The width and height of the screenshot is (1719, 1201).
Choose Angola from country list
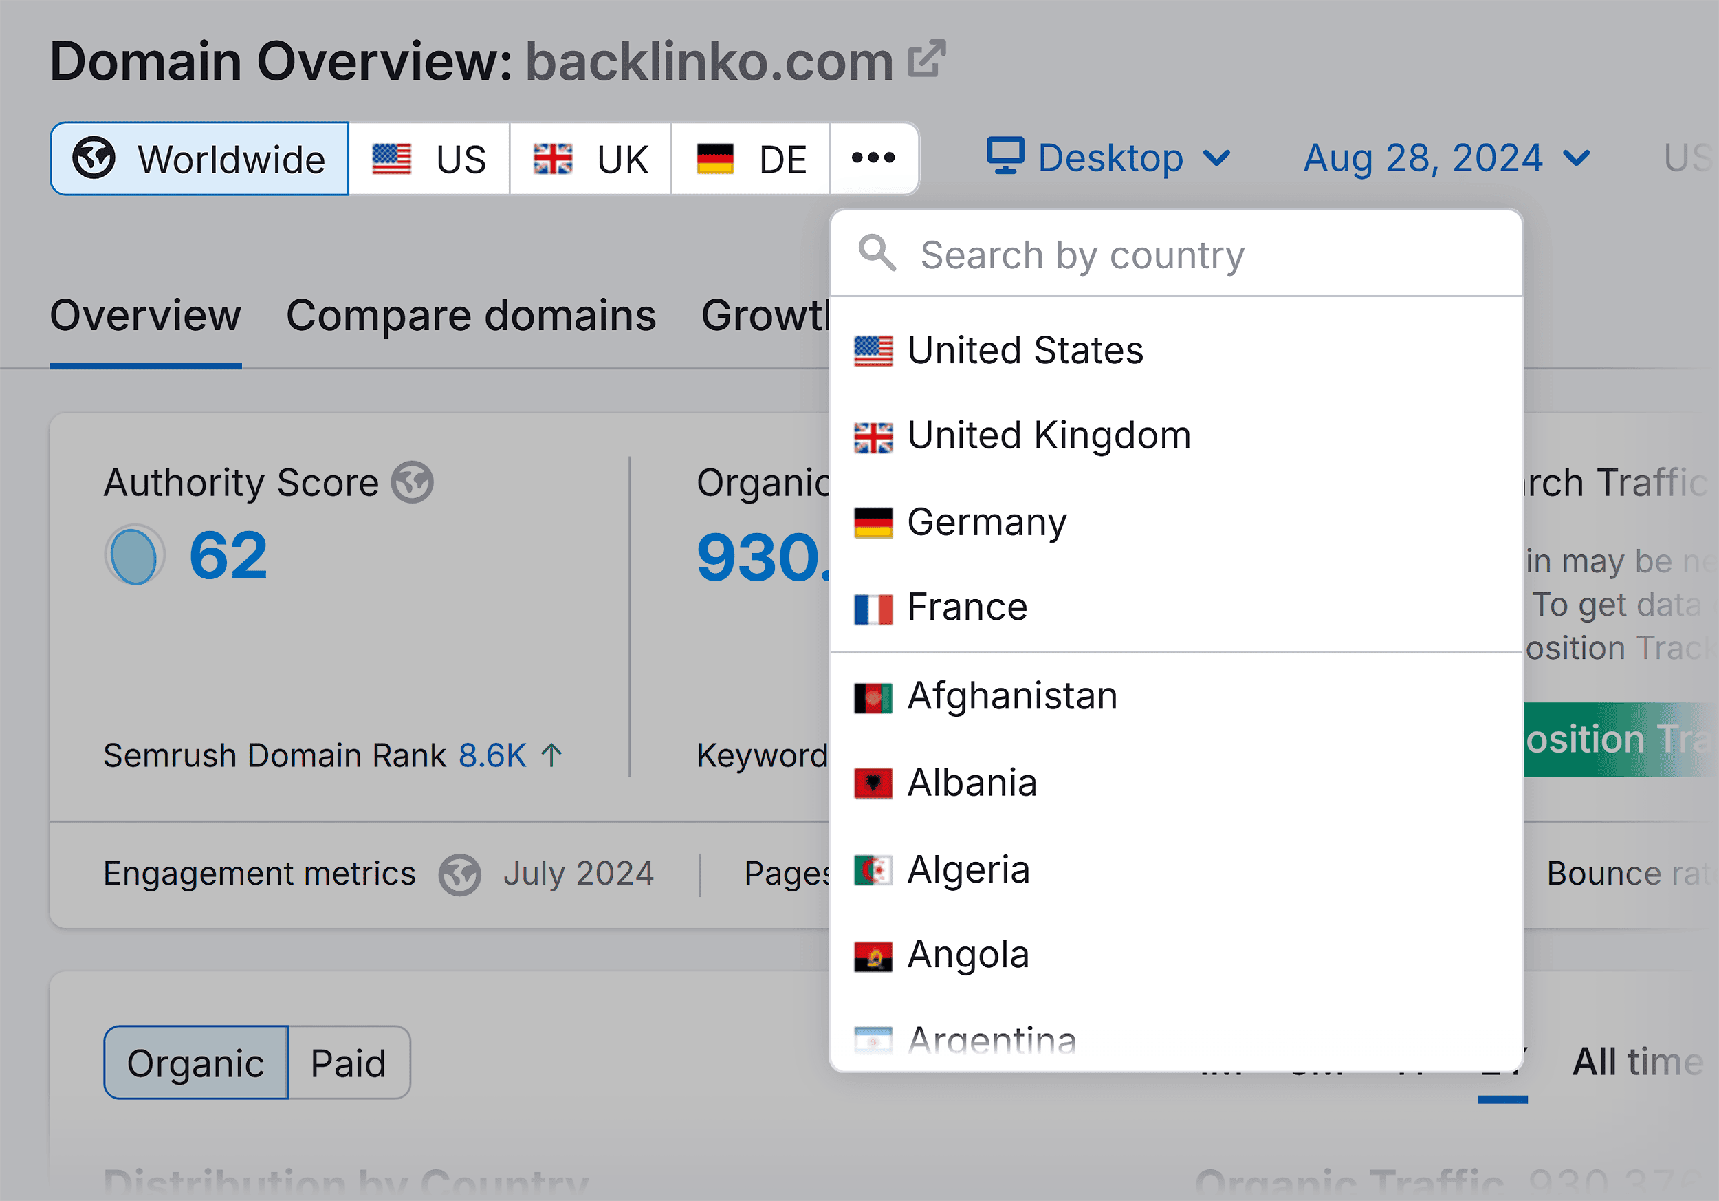[x=1176, y=955]
